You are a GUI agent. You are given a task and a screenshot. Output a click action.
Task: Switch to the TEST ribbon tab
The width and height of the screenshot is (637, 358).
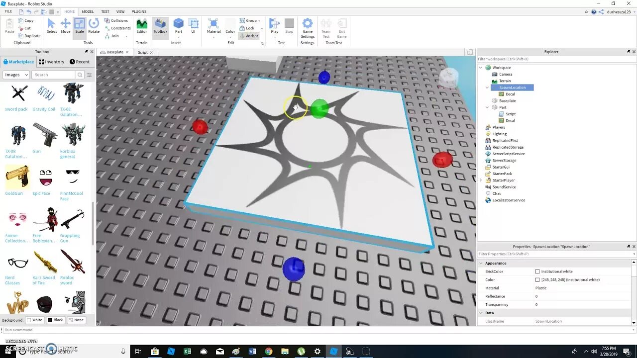(105, 11)
